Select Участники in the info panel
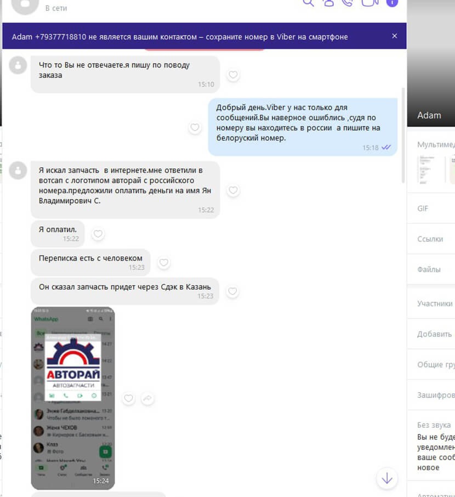Screen dimensions: 455x497 tap(435, 303)
